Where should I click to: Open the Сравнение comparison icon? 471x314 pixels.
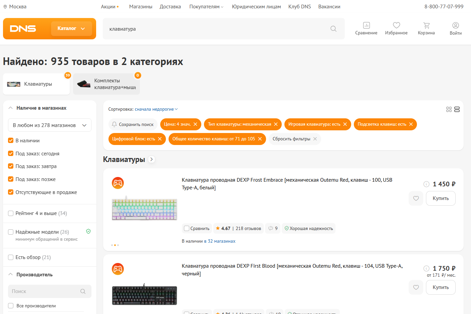366,25
